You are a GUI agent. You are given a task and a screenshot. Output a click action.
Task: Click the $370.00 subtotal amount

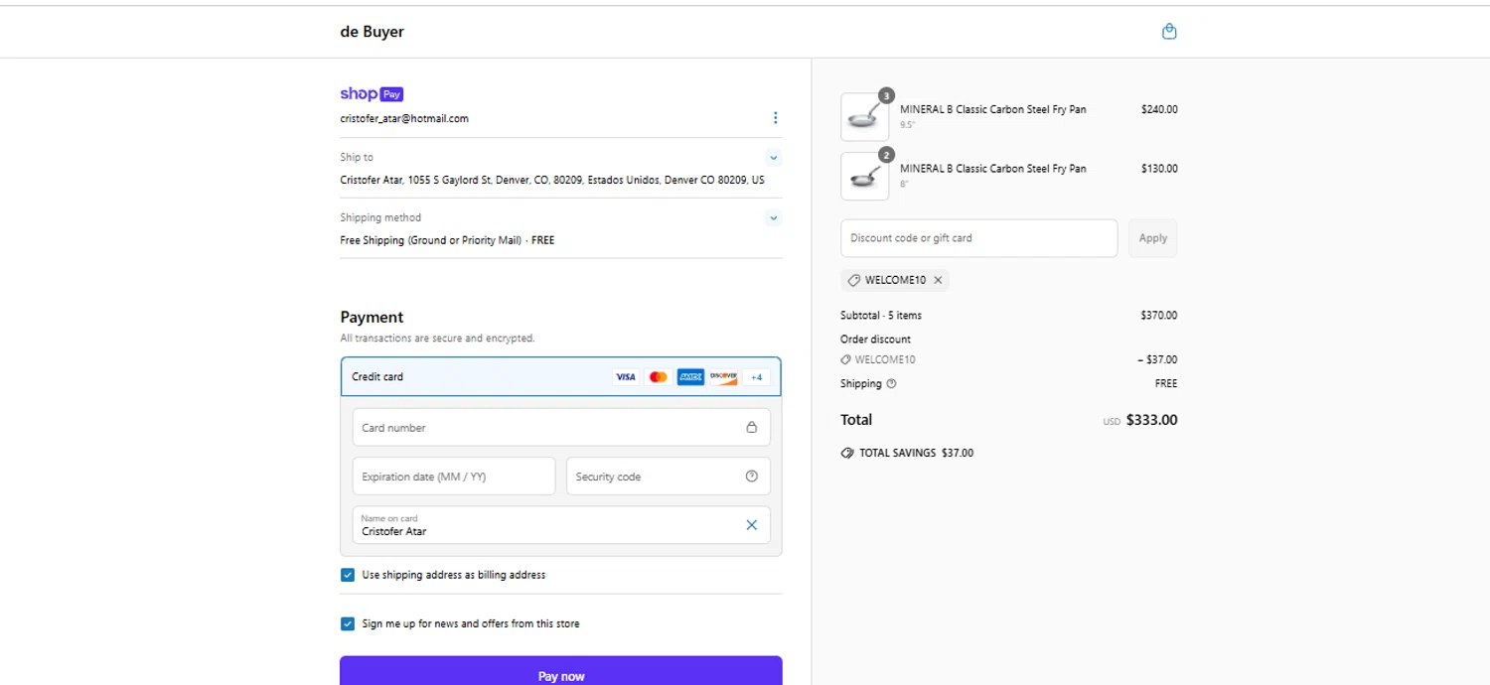coord(1159,316)
